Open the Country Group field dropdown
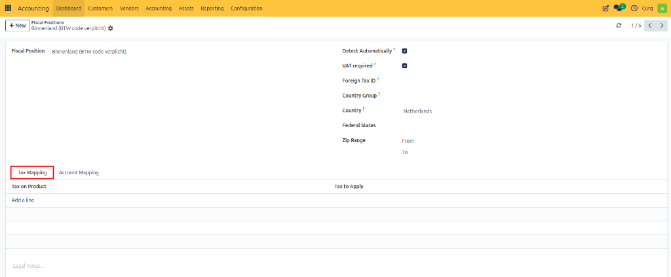Viewport: 671px width, 277px height. coord(531,96)
